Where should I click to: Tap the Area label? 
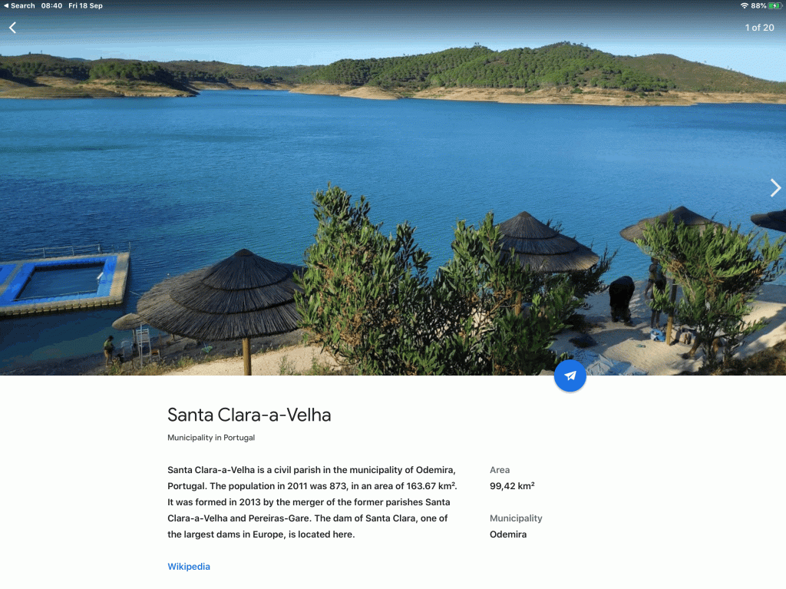(x=499, y=470)
